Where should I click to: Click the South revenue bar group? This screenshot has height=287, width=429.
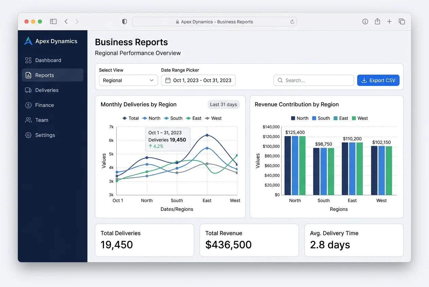pyautogui.click(x=323, y=171)
